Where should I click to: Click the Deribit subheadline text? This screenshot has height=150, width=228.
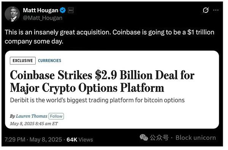97,100
